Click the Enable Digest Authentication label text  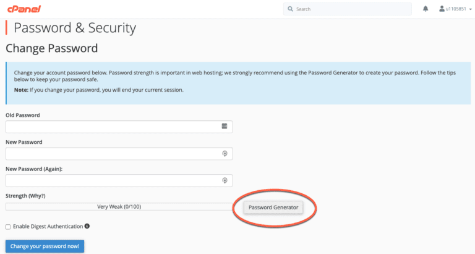(48, 226)
